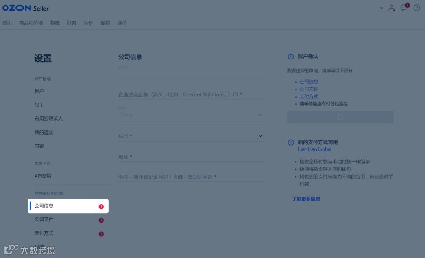Open the user profile icon
The image size is (425, 258).
392,8
